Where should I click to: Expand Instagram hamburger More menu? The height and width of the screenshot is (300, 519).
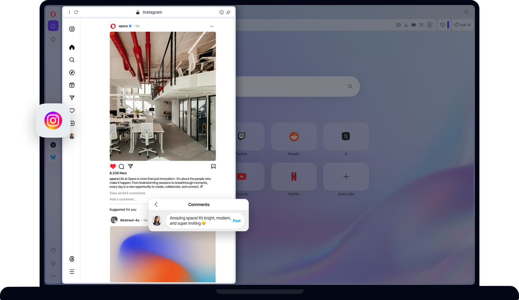click(72, 272)
